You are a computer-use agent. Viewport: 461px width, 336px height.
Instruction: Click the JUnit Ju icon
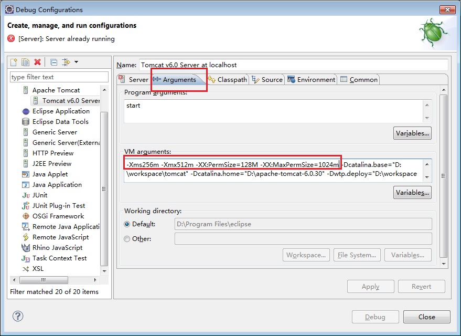point(26,195)
